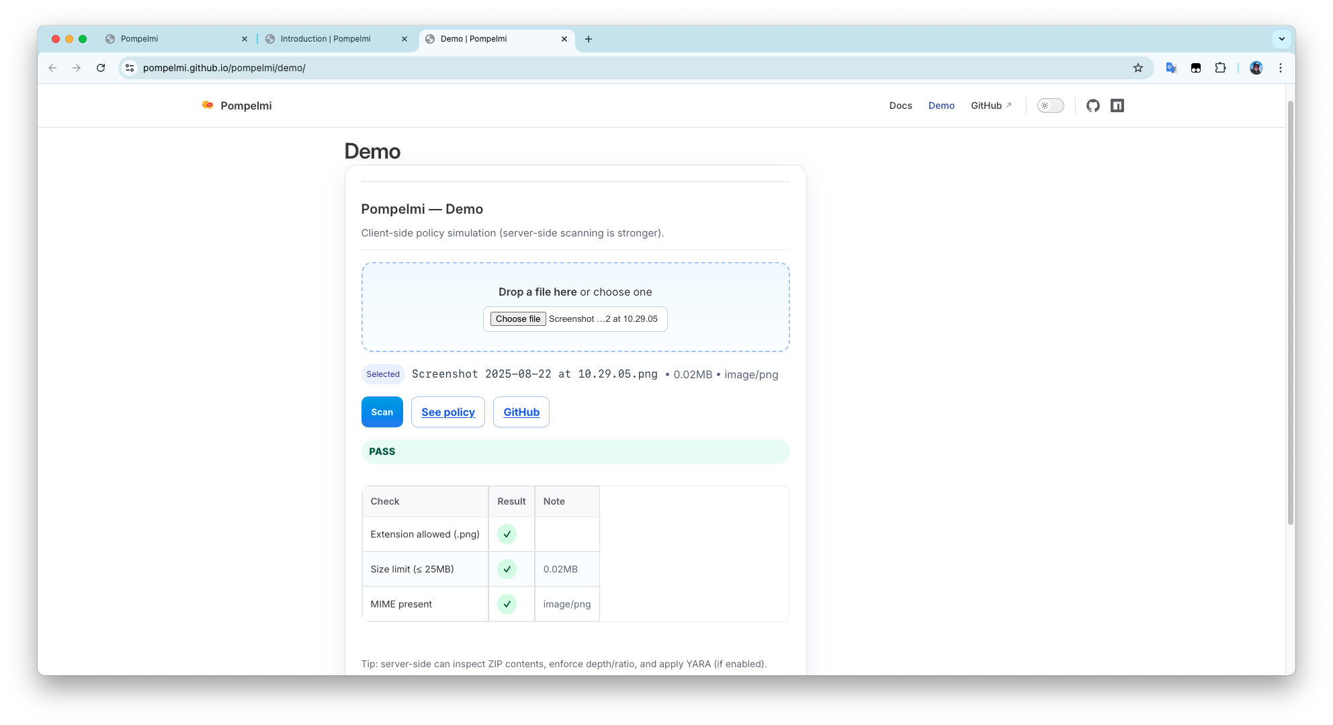Open Chrome's three-dot menu

pyautogui.click(x=1280, y=68)
